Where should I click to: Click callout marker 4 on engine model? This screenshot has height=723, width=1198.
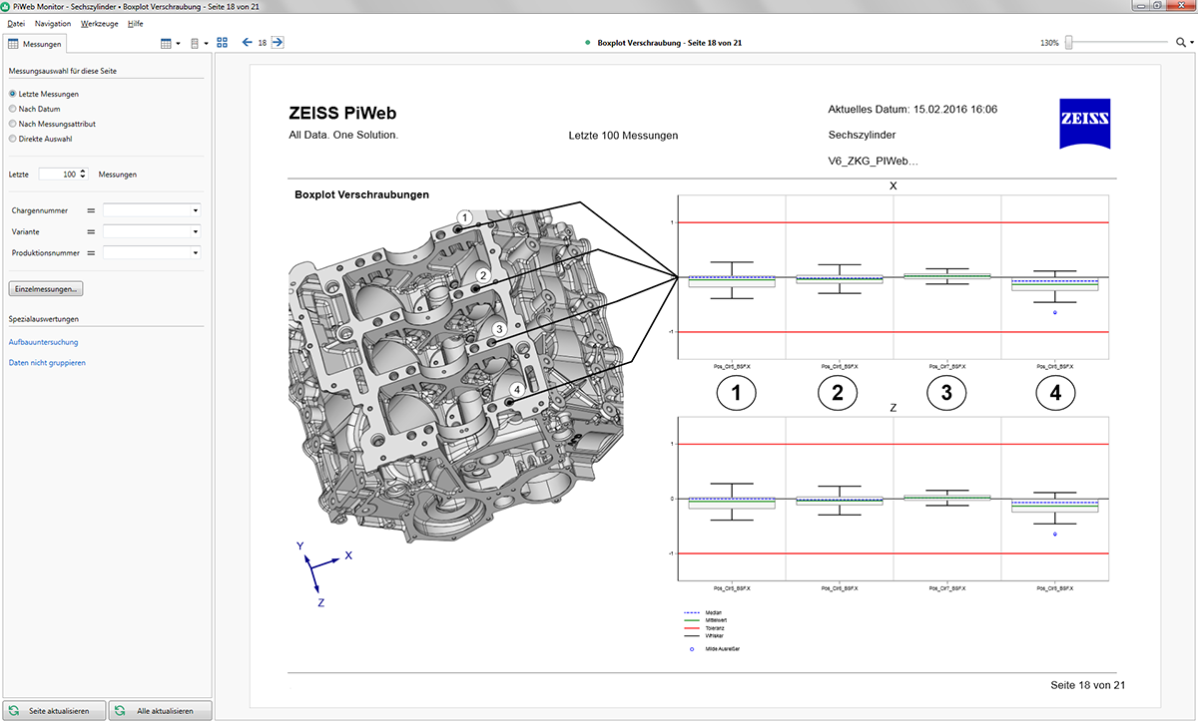(517, 390)
